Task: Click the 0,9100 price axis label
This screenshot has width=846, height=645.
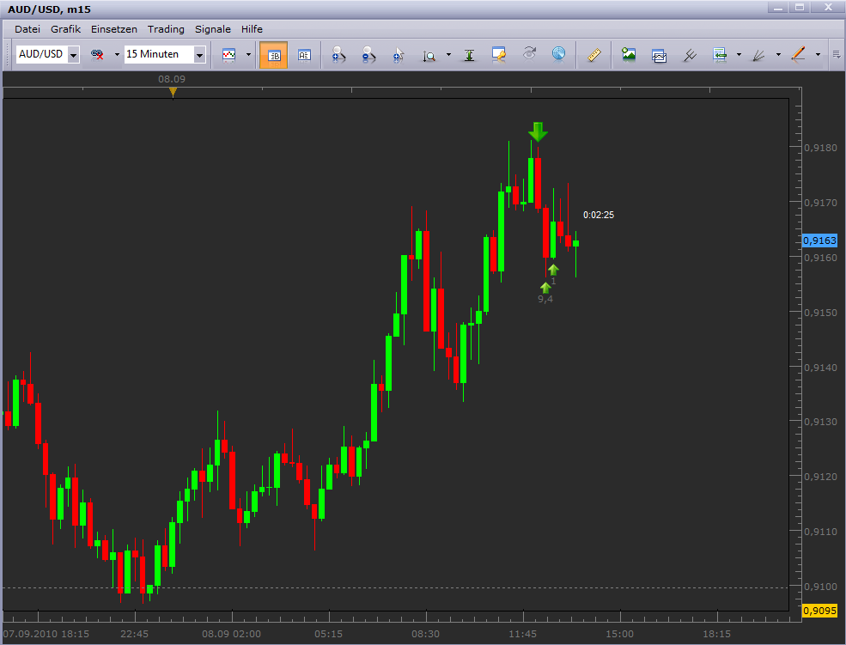Action: click(820, 587)
